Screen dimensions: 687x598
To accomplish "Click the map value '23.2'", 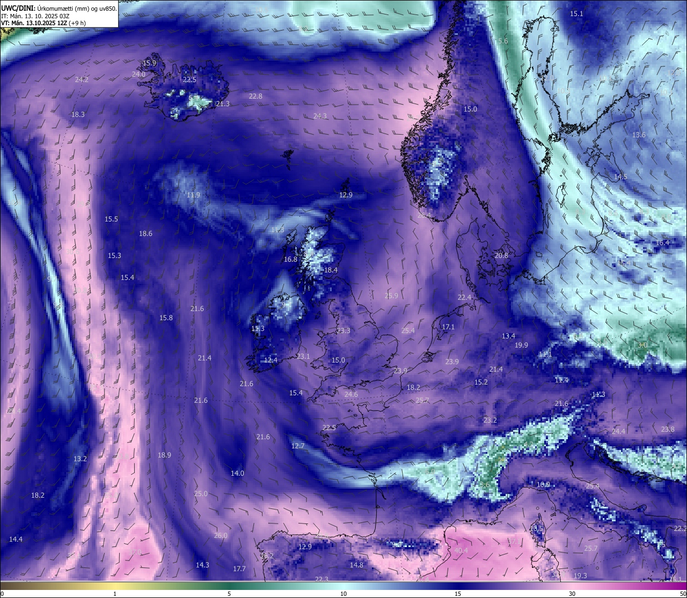I will pos(490,420).
